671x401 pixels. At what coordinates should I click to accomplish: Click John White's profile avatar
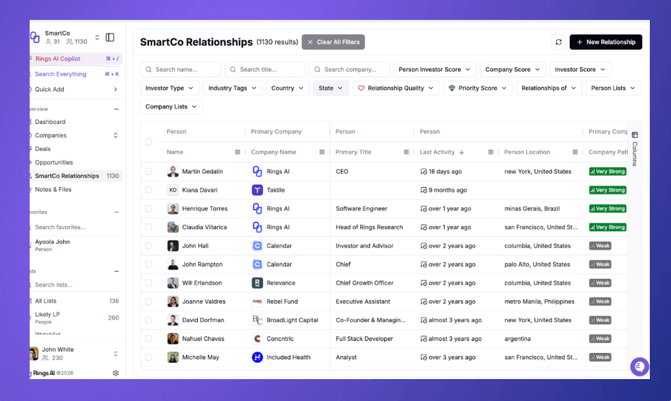34,354
